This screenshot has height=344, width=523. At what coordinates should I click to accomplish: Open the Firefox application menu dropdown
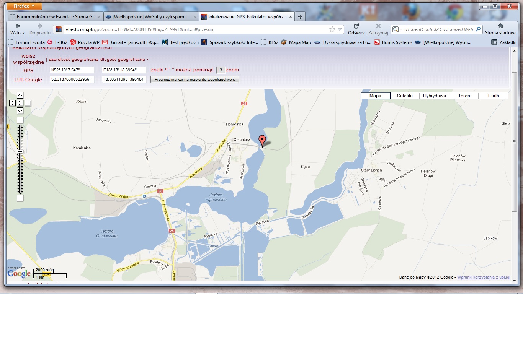pyautogui.click(x=24, y=6)
